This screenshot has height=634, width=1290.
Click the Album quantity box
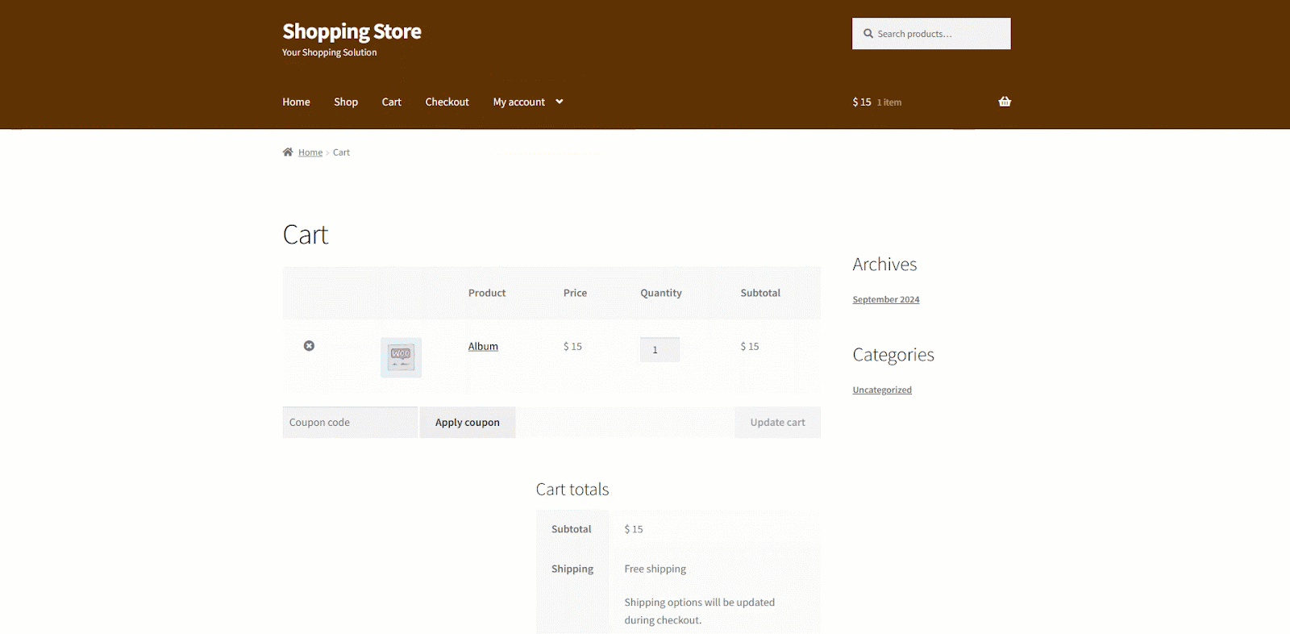660,350
